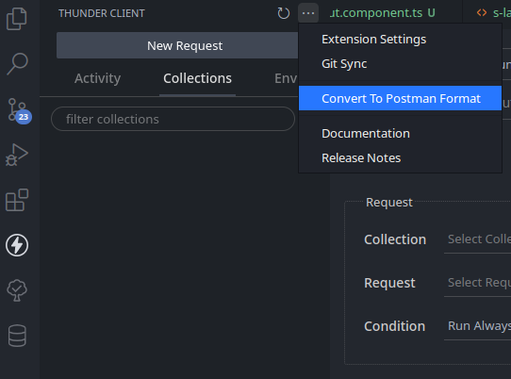511x379 pixels.
Task: Expand the Select Request dropdown
Action: pyautogui.click(x=477, y=283)
